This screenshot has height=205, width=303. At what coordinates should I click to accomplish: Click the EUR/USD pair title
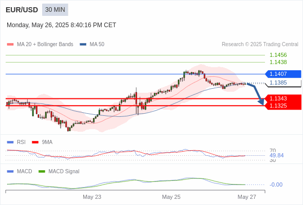point(22,10)
